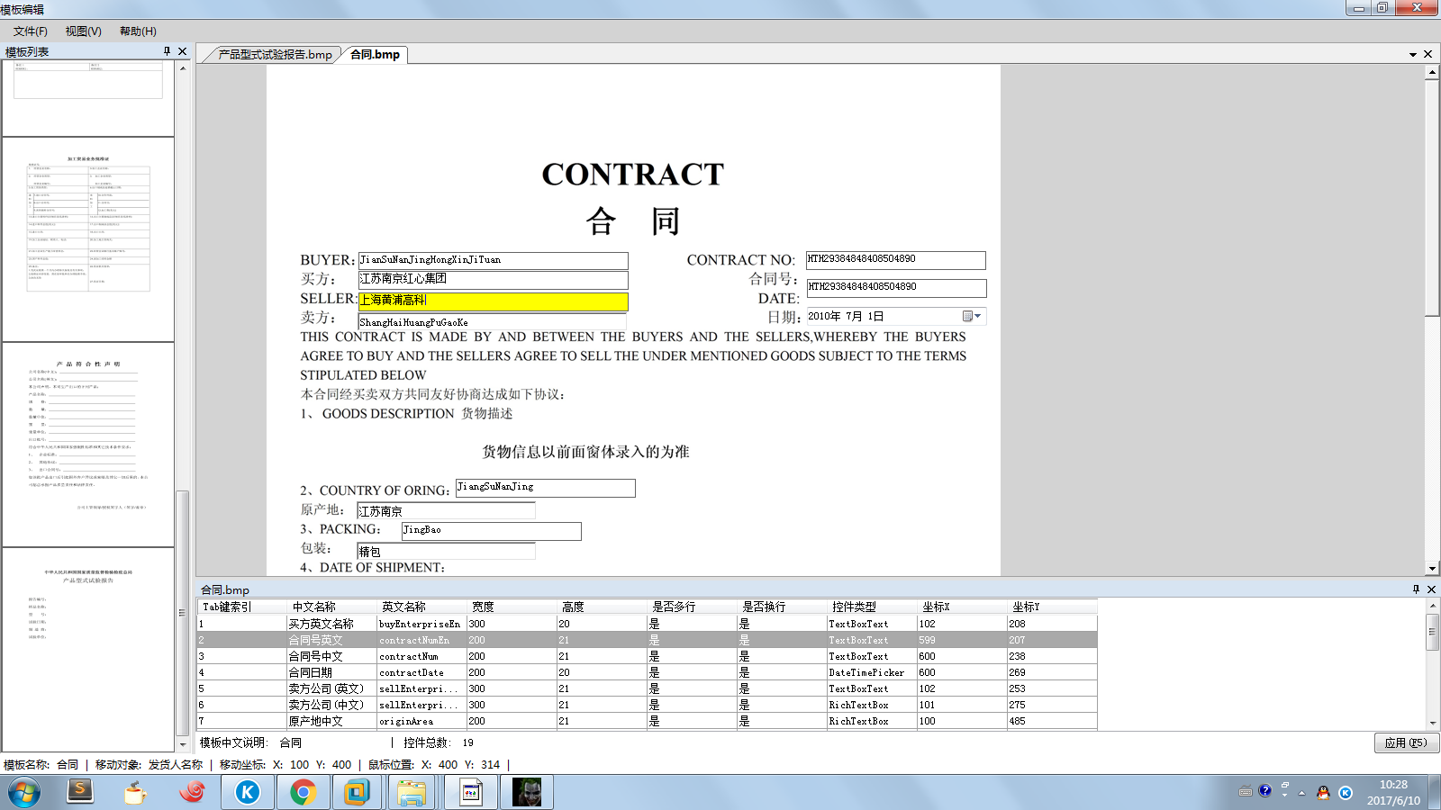Viewport: 1441px width, 810px height.
Task: Click the Tab键索引 column header
Action: point(241,607)
